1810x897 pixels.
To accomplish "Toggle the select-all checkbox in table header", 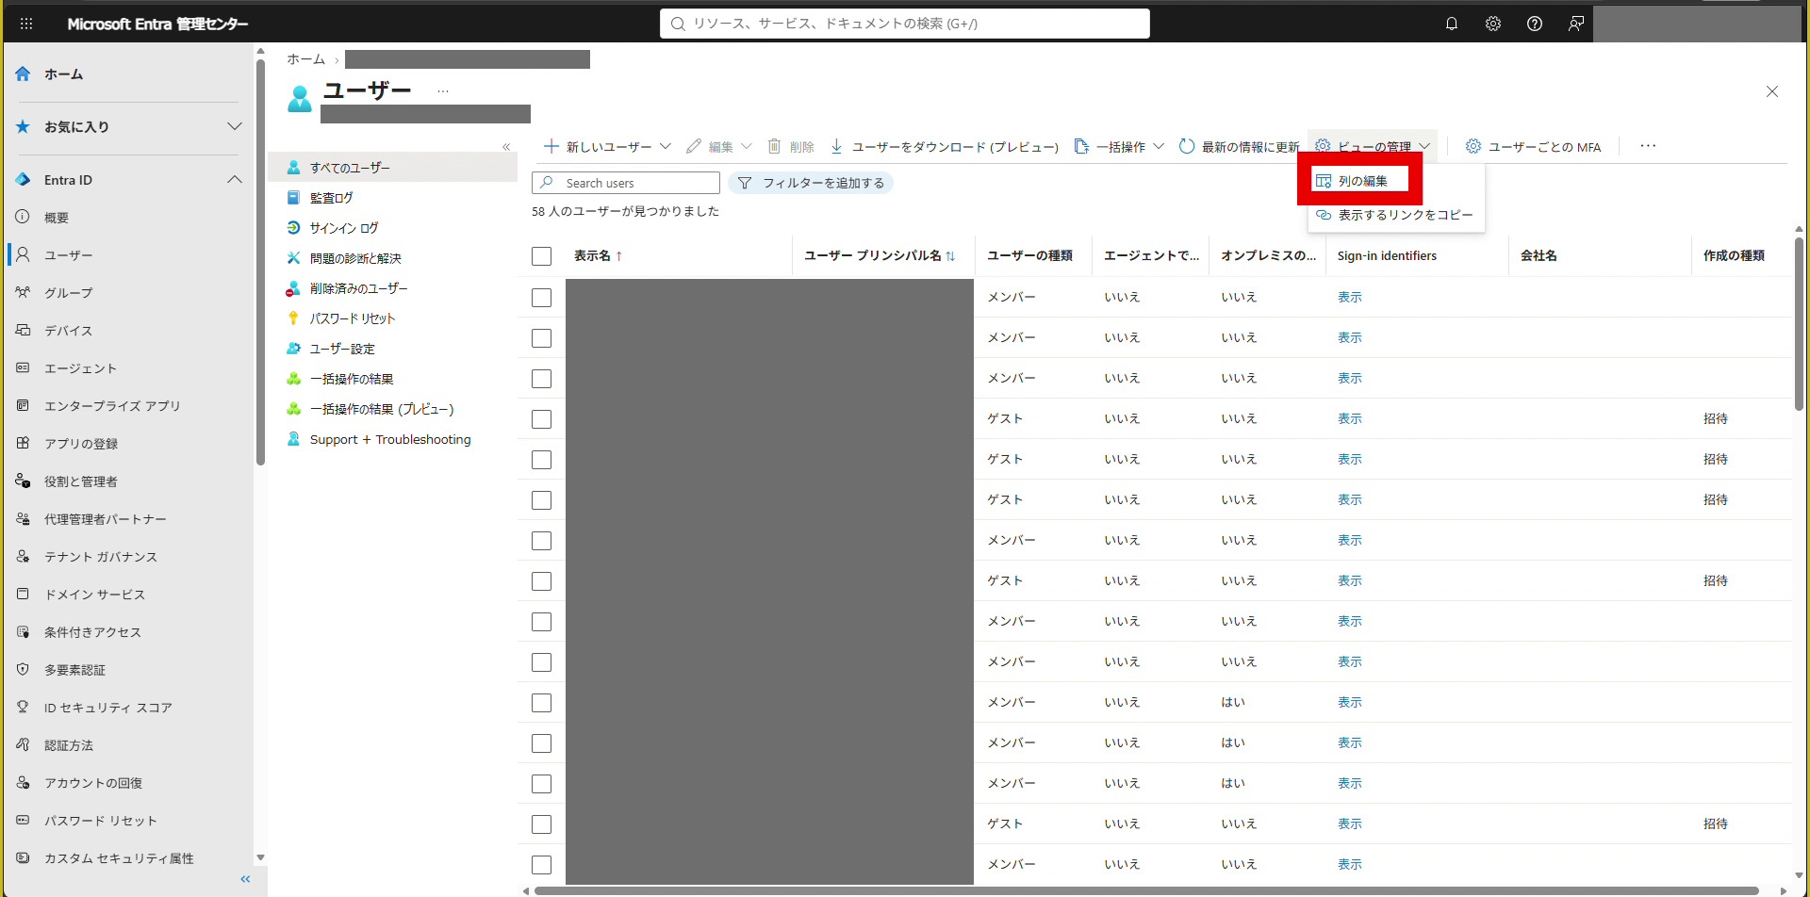I will [x=541, y=256].
